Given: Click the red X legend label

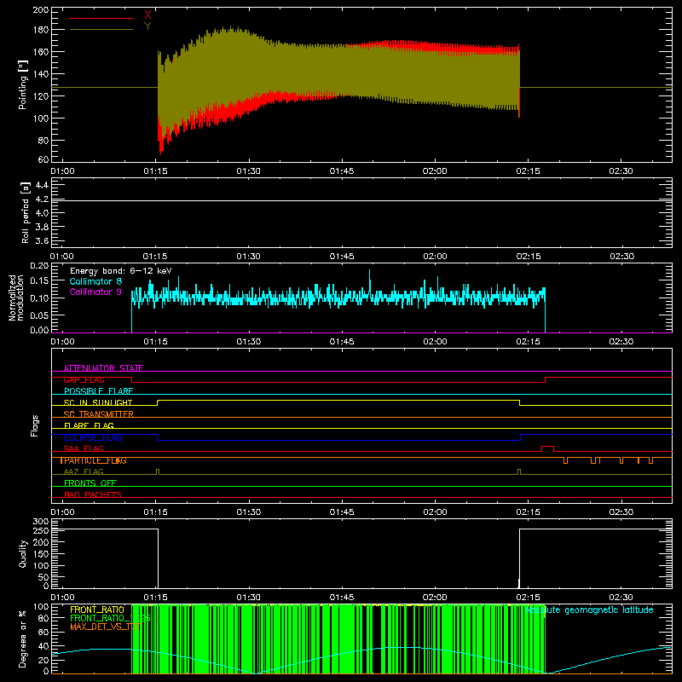Looking at the screenshot, I should click(147, 15).
